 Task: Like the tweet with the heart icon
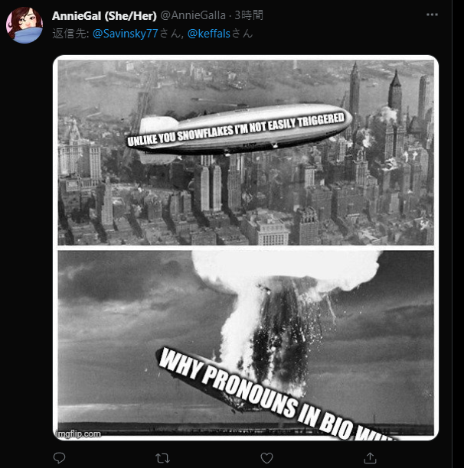pos(266,458)
